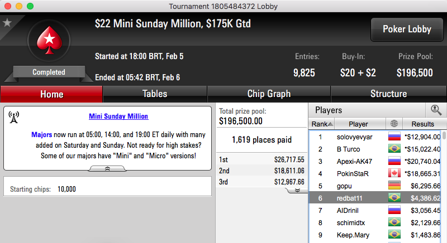This screenshot has width=447, height=243.
Task: Open the Chip Graph tab
Action: (x=269, y=94)
